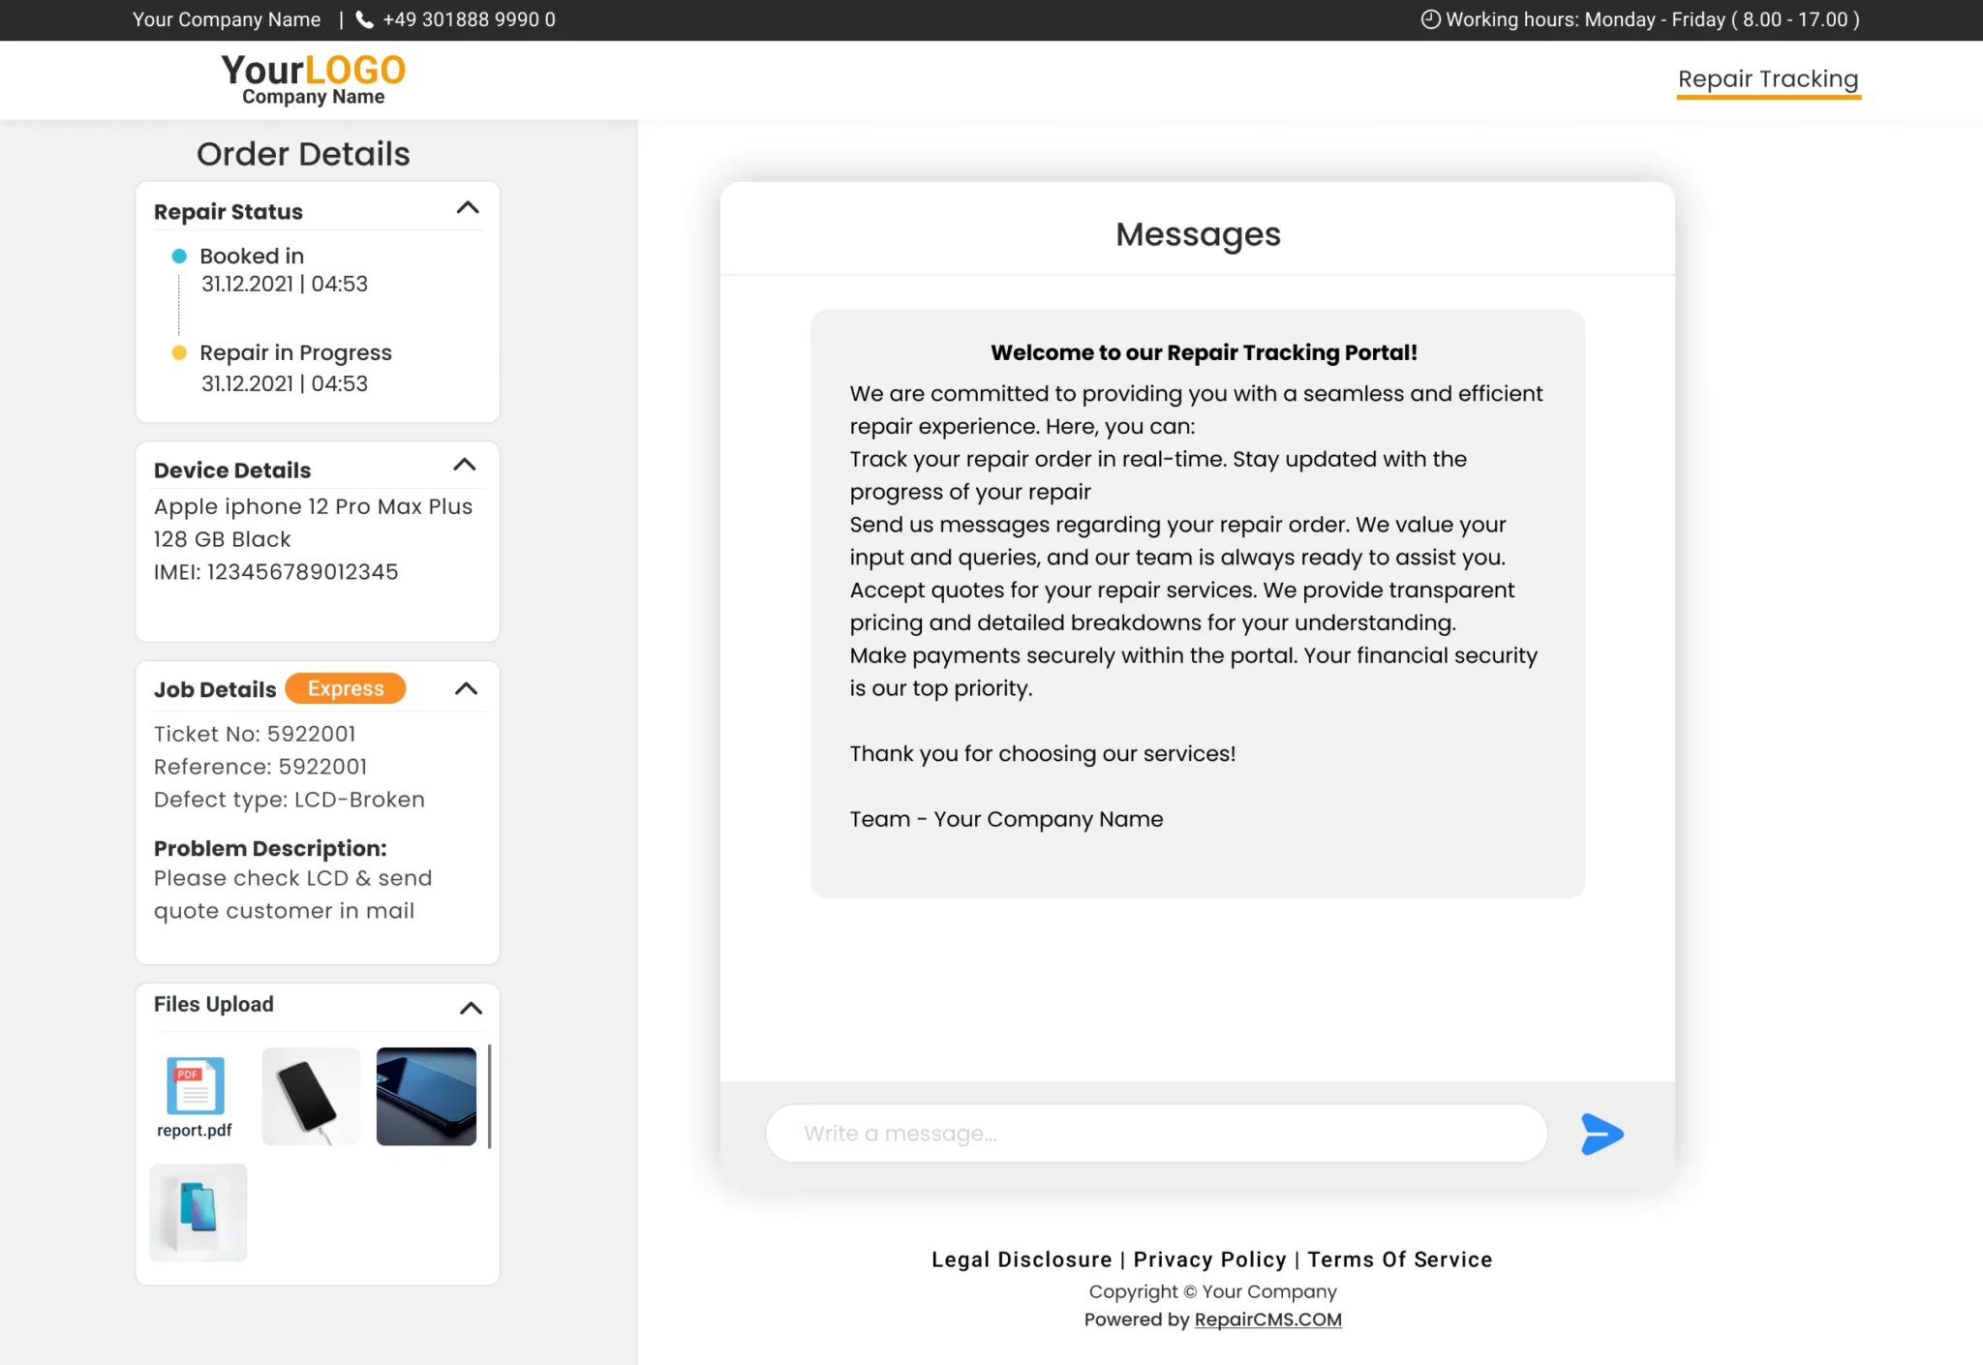Click the yellow Repair in Progress dot
The width and height of the screenshot is (1983, 1365).
[179, 353]
